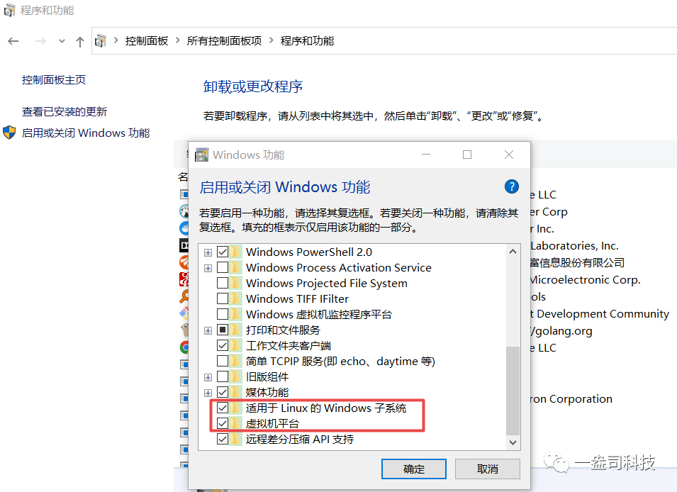Select the Microelectronic Corp. publisher entry
Screen dimensions: 677x492
point(585,280)
